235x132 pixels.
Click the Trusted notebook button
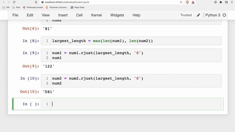pos(186,15)
